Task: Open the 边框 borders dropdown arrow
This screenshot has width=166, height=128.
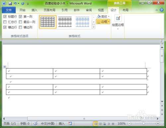Action: [x=109, y=22]
